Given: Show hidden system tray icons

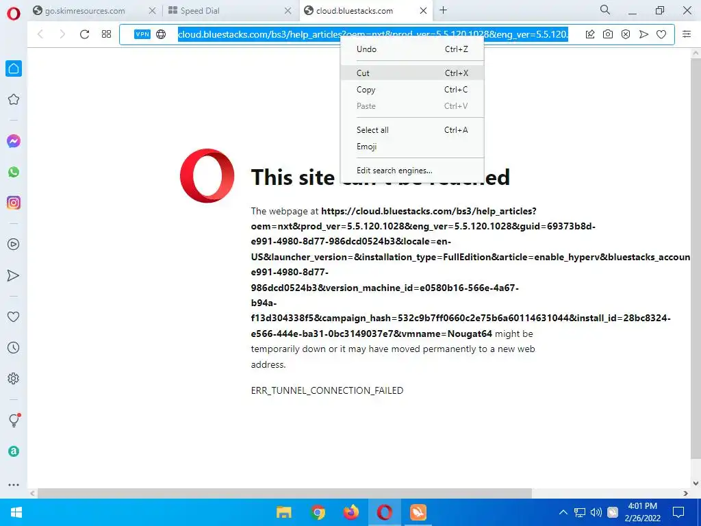Looking at the screenshot, I should [x=563, y=512].
